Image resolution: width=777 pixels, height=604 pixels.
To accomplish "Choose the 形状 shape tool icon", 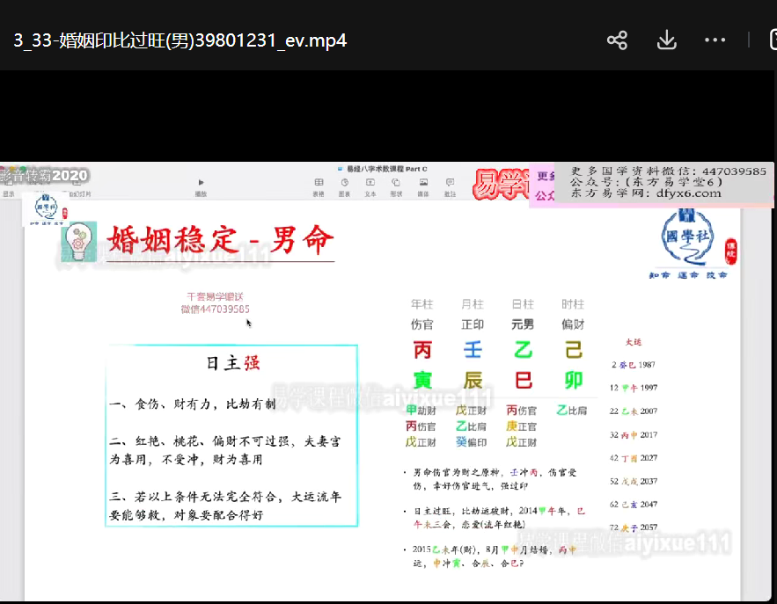I will click(x=396, y=186).
